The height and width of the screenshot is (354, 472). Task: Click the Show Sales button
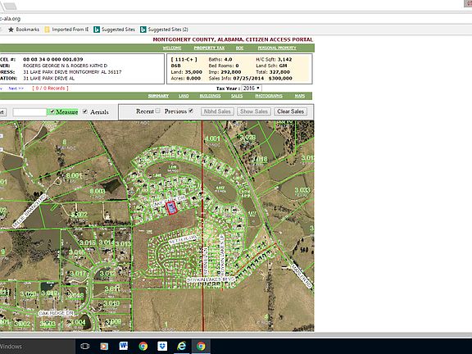click(254, 111)
